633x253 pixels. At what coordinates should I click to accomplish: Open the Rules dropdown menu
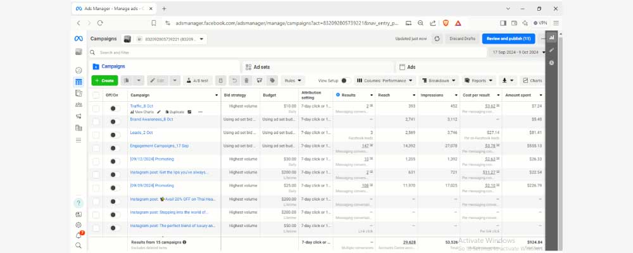pyautogui.click(x=293, y=81)
